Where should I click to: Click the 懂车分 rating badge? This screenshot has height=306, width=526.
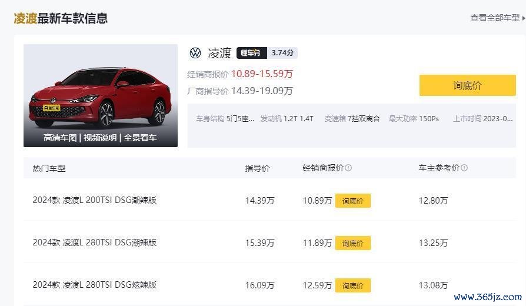click(x=252, y=53)
